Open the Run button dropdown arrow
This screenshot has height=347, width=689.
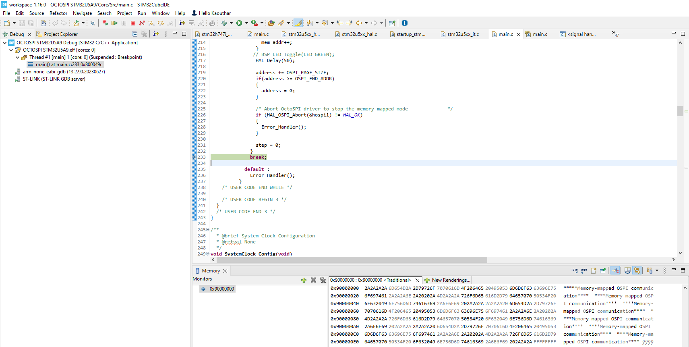tap(246, 23)
